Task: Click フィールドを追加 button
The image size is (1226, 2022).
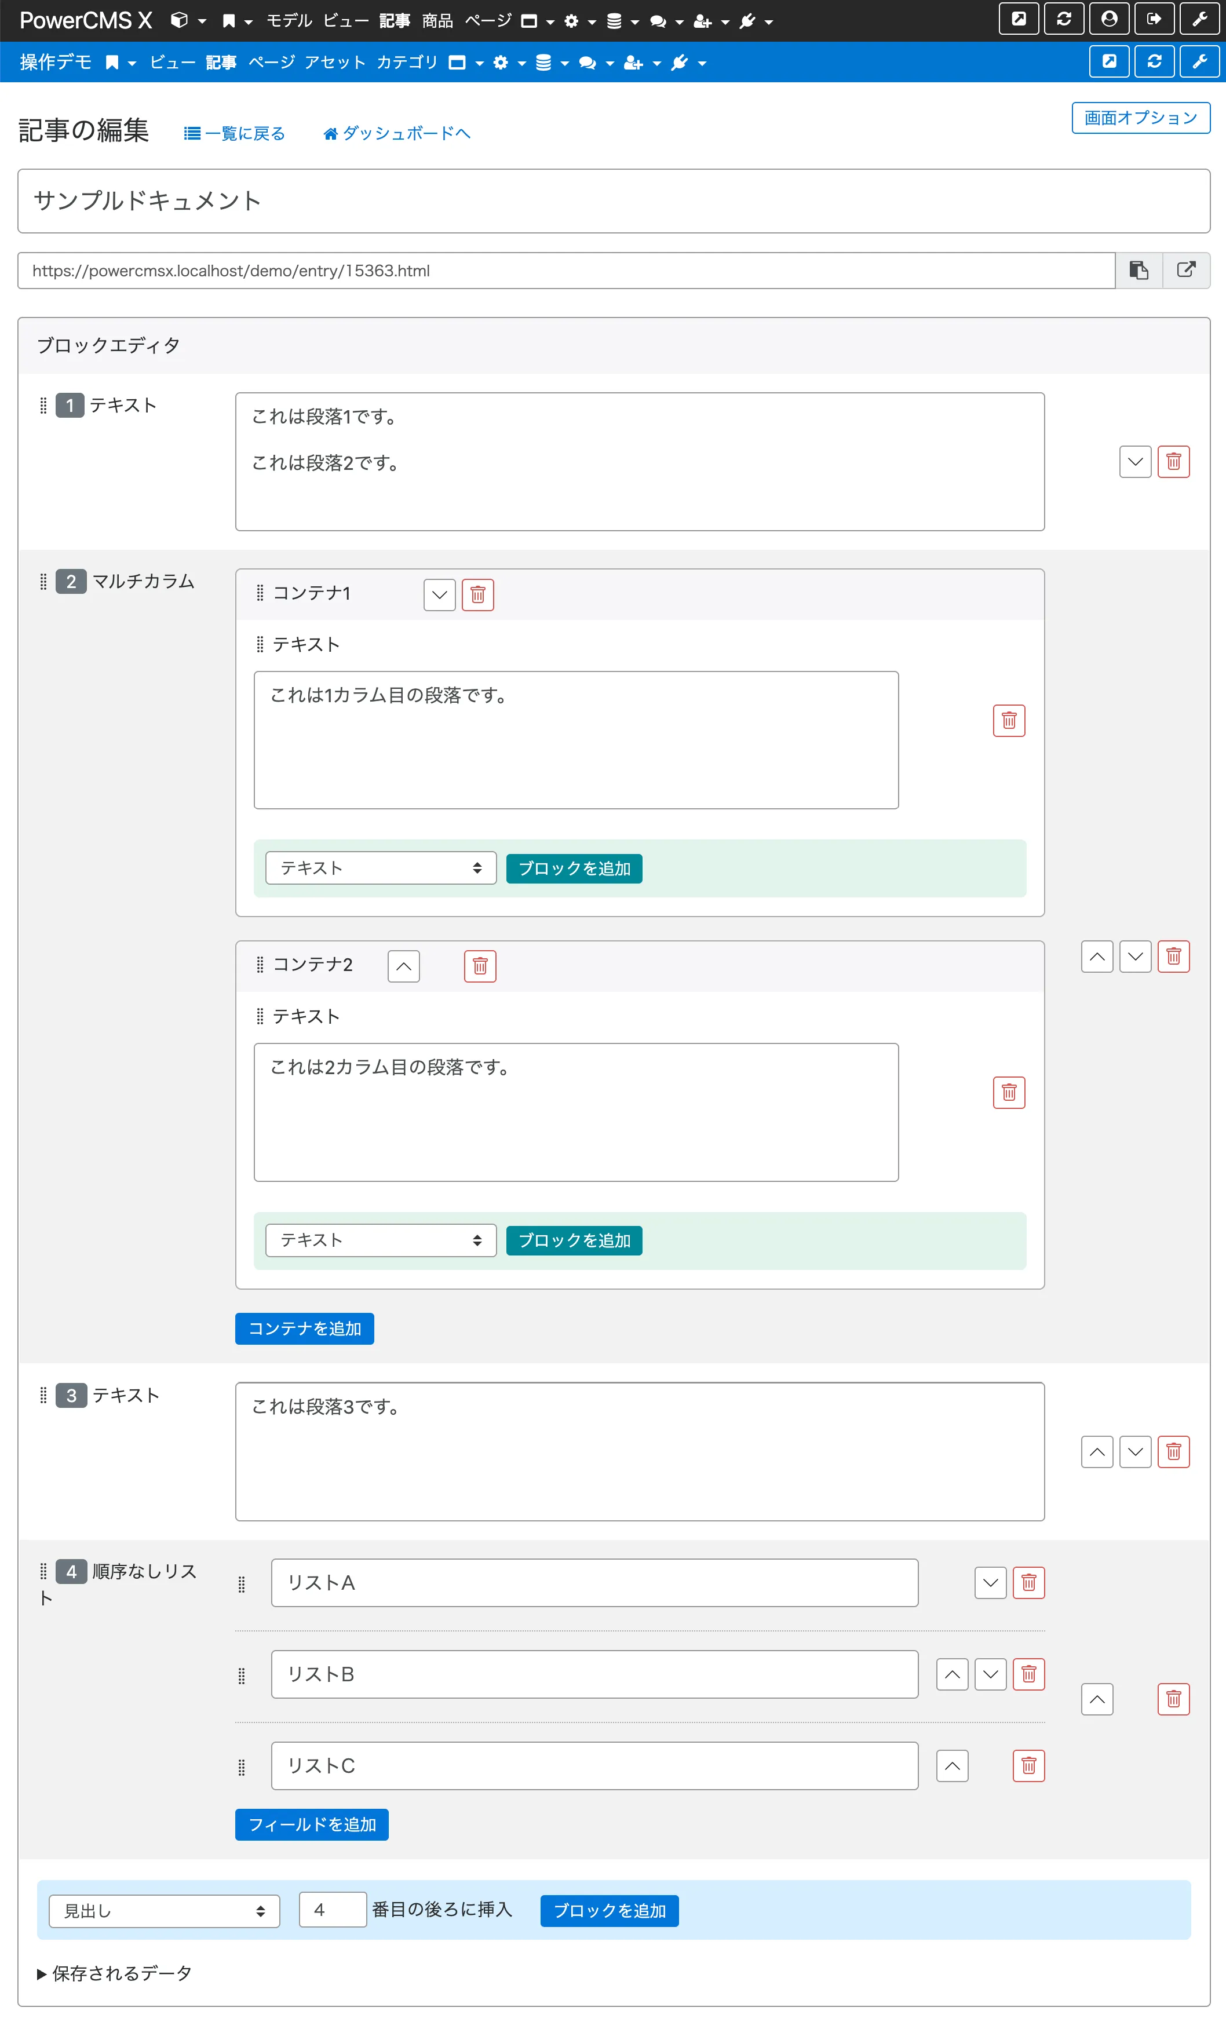Action: (312, 1825)
